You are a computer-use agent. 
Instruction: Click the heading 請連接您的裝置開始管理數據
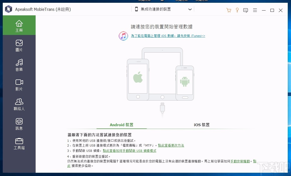162,27
